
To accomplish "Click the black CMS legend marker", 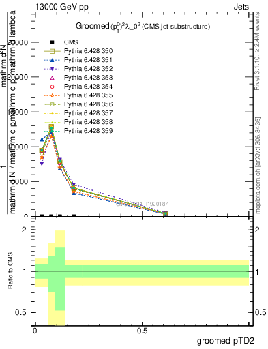I will [x=52, y=42].
